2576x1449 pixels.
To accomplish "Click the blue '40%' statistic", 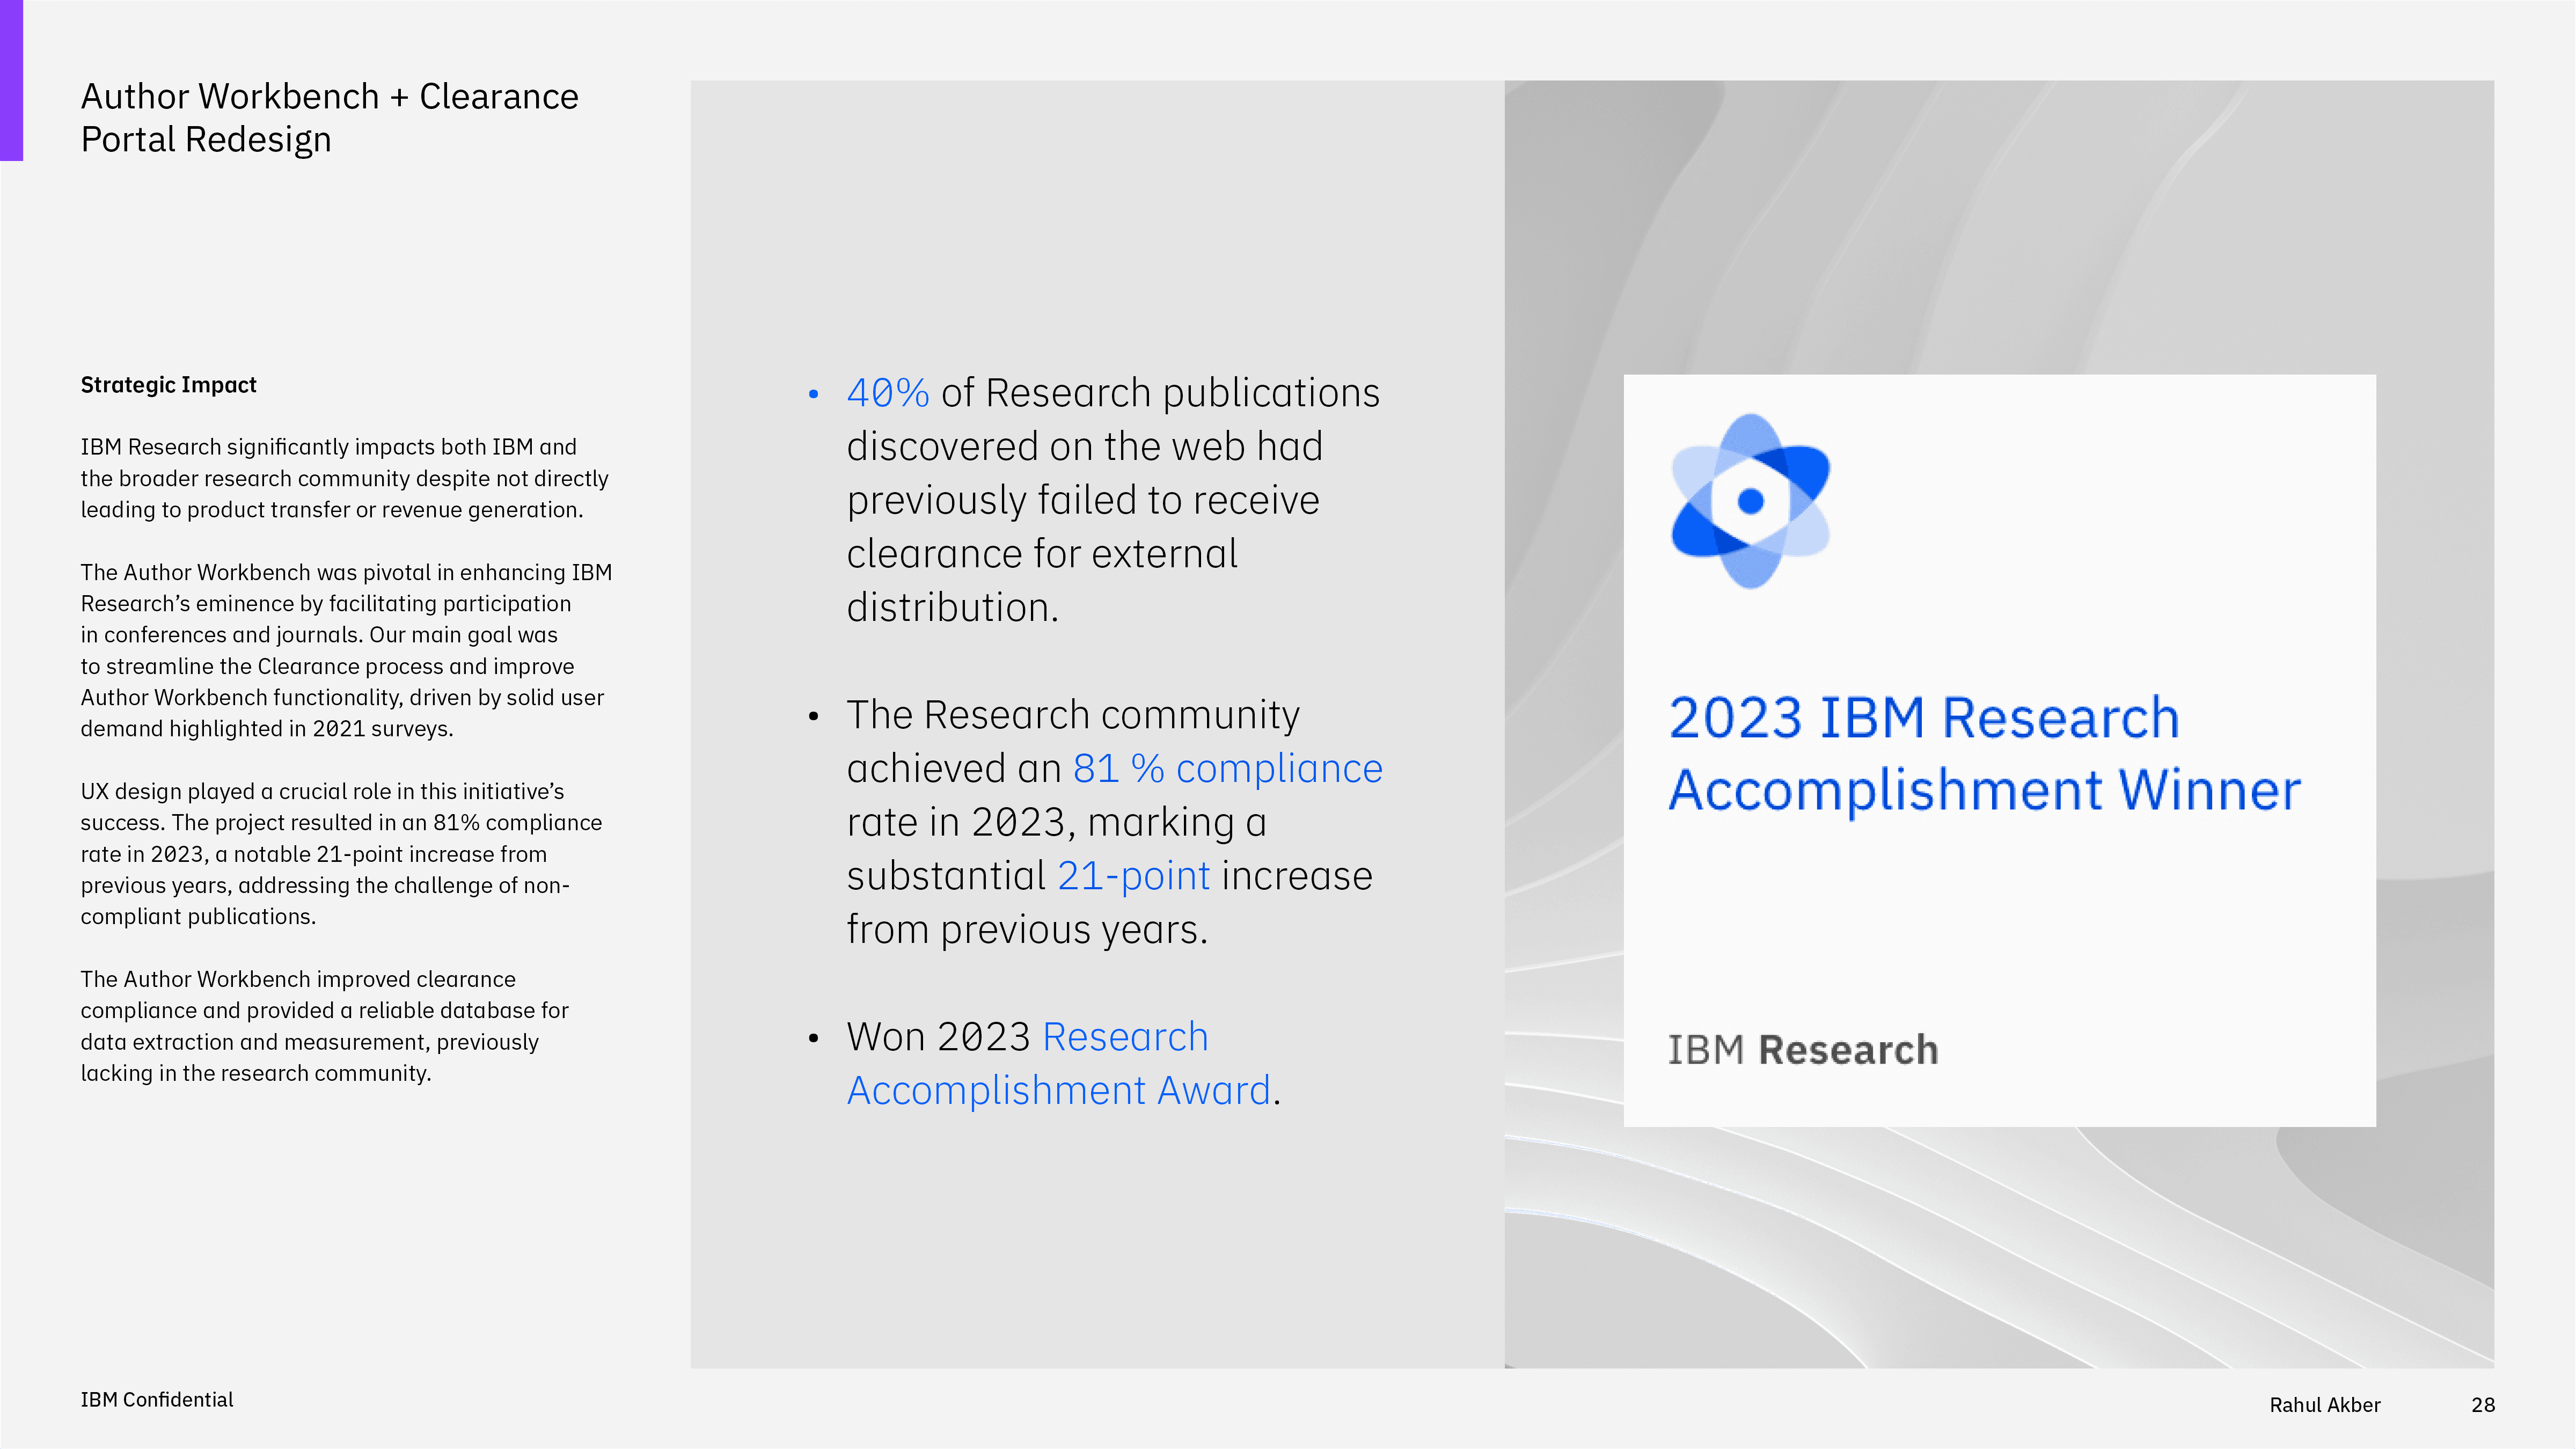I will click(887, 393).
